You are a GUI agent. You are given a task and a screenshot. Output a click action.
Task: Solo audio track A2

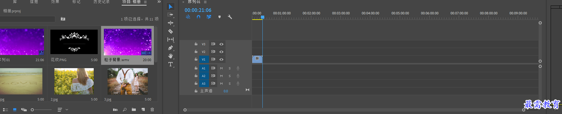[230, 76]
